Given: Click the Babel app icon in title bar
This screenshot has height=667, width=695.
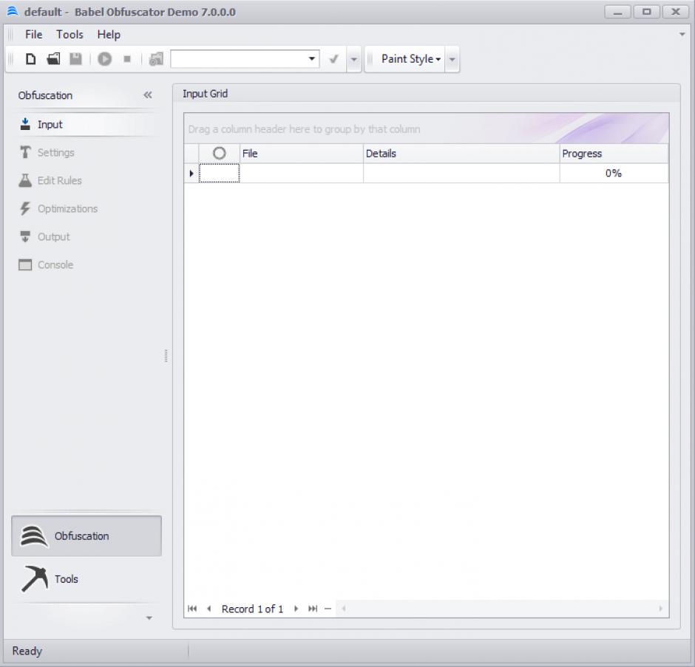Looking at the screenshot, I should [x=13, y=12].
